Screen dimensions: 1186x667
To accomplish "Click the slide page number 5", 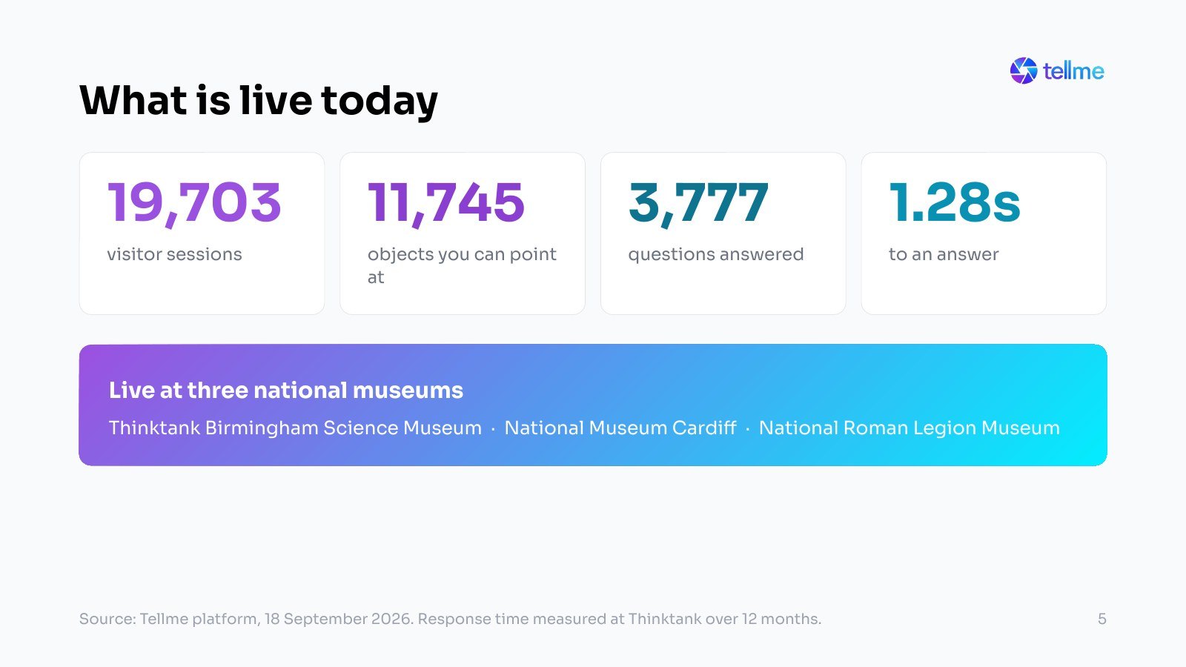I will [x=1102, y=619].
